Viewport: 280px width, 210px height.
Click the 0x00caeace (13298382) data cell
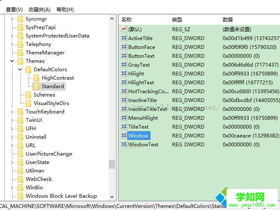click(x=251, y=136)
